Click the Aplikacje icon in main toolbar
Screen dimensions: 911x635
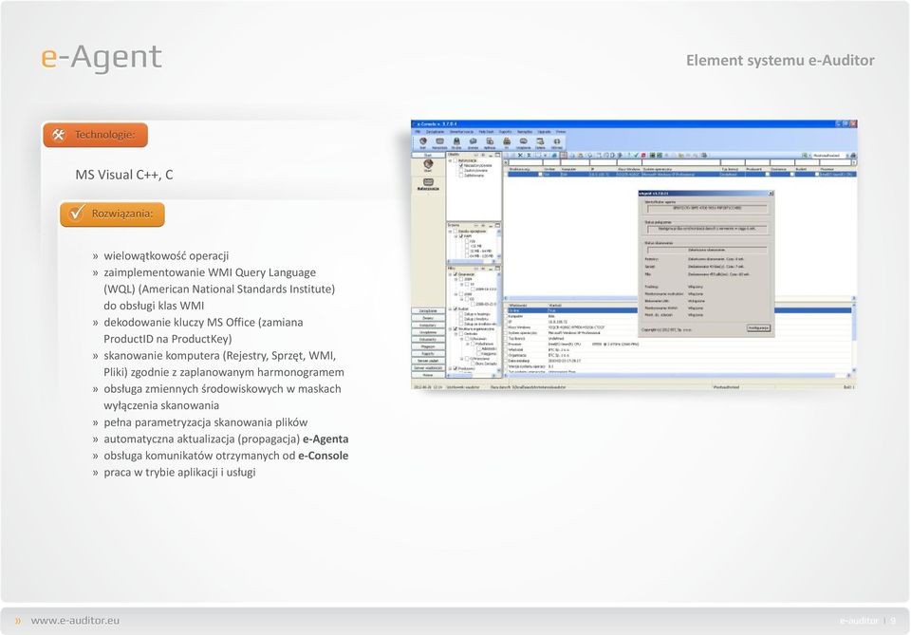coord(490,141)
